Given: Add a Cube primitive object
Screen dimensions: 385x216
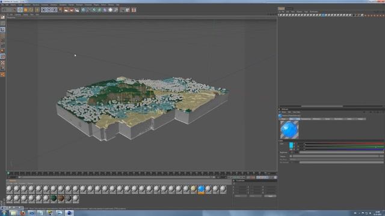Looking at the screenshot, I should 83,10.
